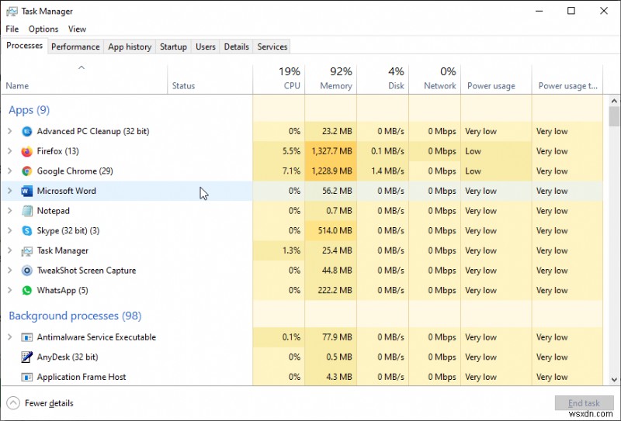Expand the Skype (32 bit) process group
The image size is (621, 421).
[10, 231]
